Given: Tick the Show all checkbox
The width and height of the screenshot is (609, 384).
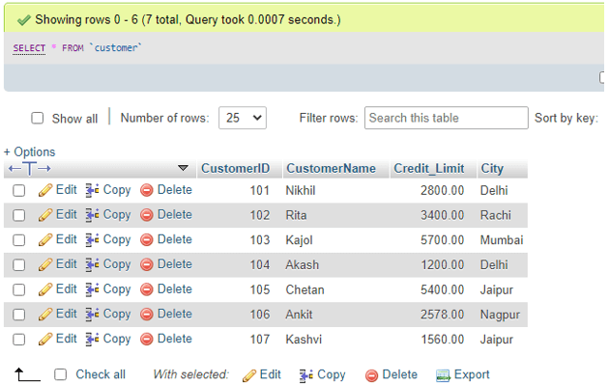Looking at the screenshot, I should pos(38,118).
